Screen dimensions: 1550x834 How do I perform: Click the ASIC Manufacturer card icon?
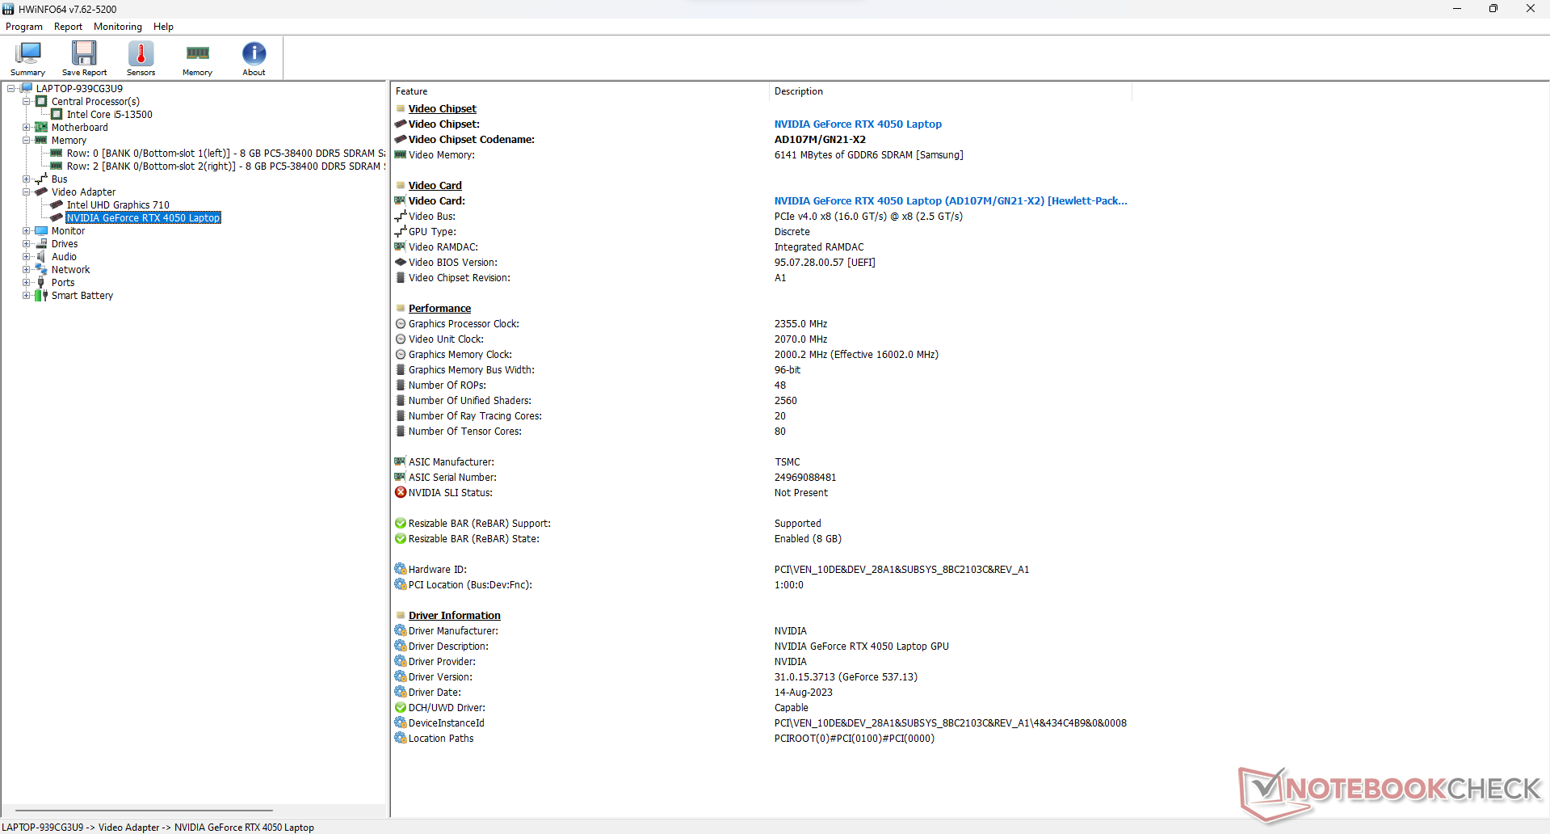click(401, 461)
